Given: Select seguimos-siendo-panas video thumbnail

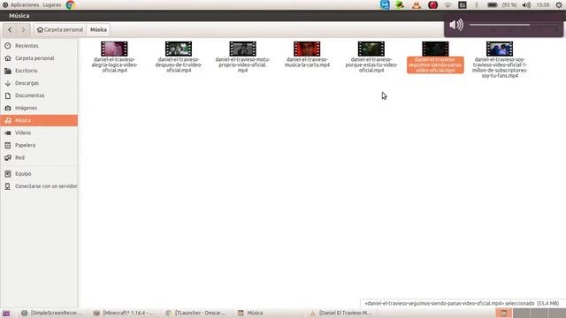Looking at the screenshot, I should 435,49.
